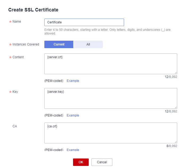Click the "Create SSL Certificate" dialog title
The width and height of the screenshot is (187, 167).
[33, 10]
